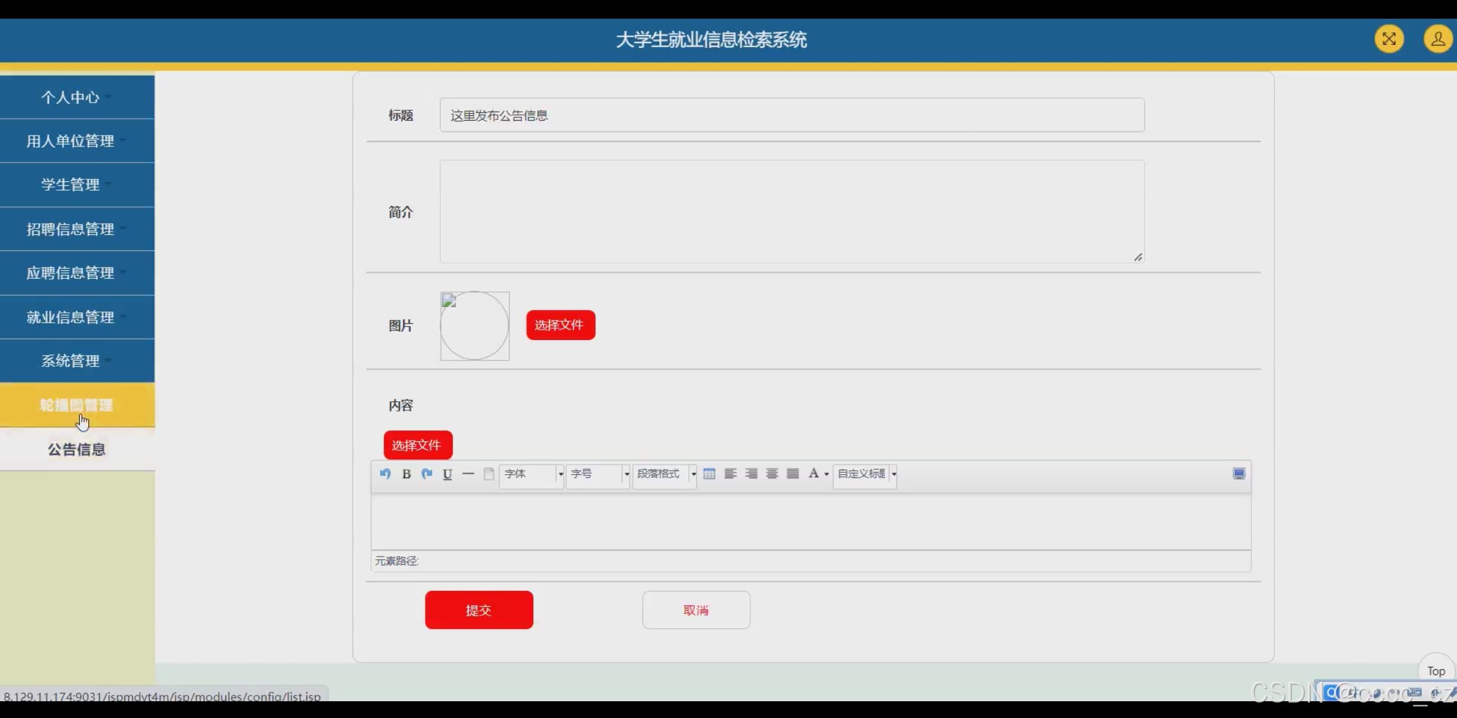Screen dimensions: 1457x718
Task: Align text left in editor
Action: click(x=730, y=474)
